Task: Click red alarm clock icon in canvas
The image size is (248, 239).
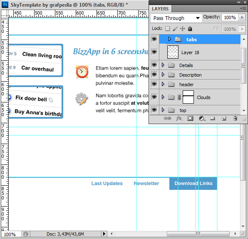Action: [82, 72]
